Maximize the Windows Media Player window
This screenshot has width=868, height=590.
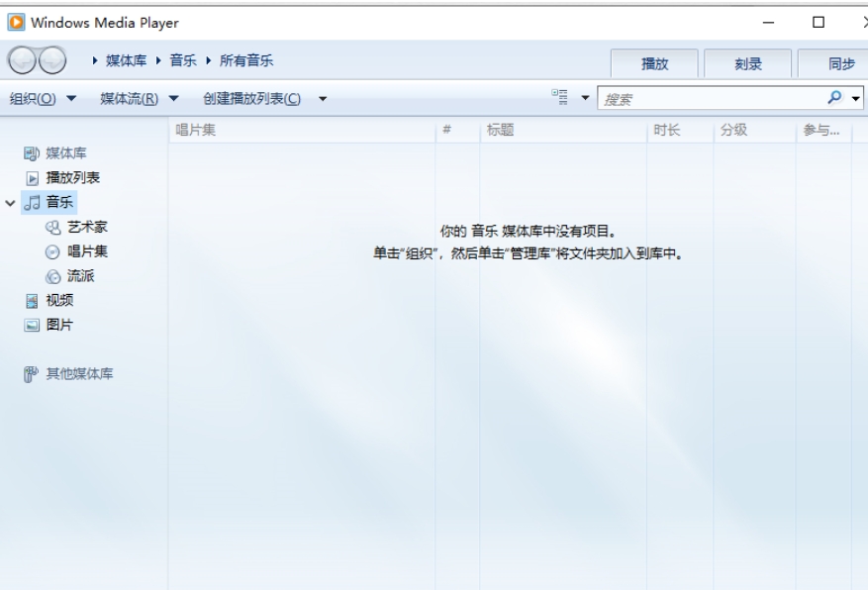pyautogui.click(x=819, y=23)
